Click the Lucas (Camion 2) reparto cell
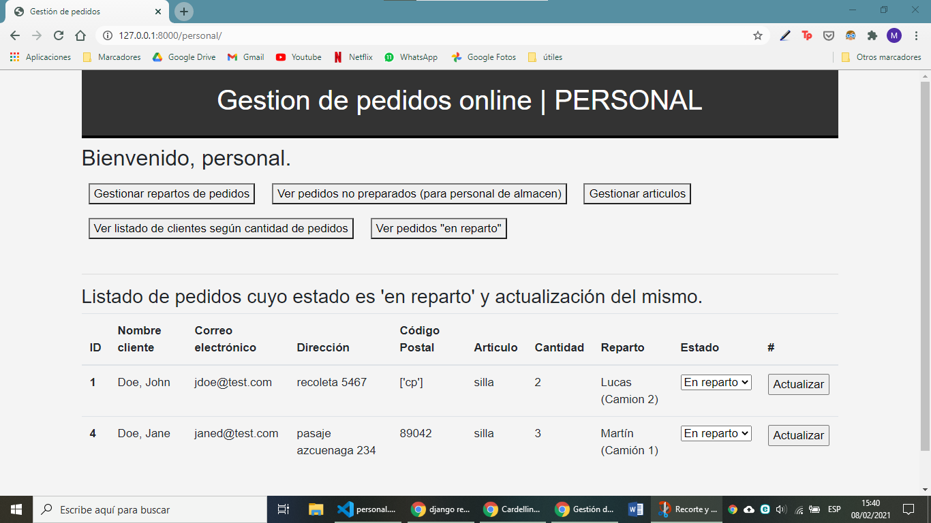 tap(630, 391)
